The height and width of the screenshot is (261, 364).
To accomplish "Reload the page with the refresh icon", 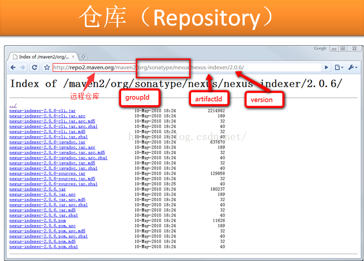I will click(34, 68).
